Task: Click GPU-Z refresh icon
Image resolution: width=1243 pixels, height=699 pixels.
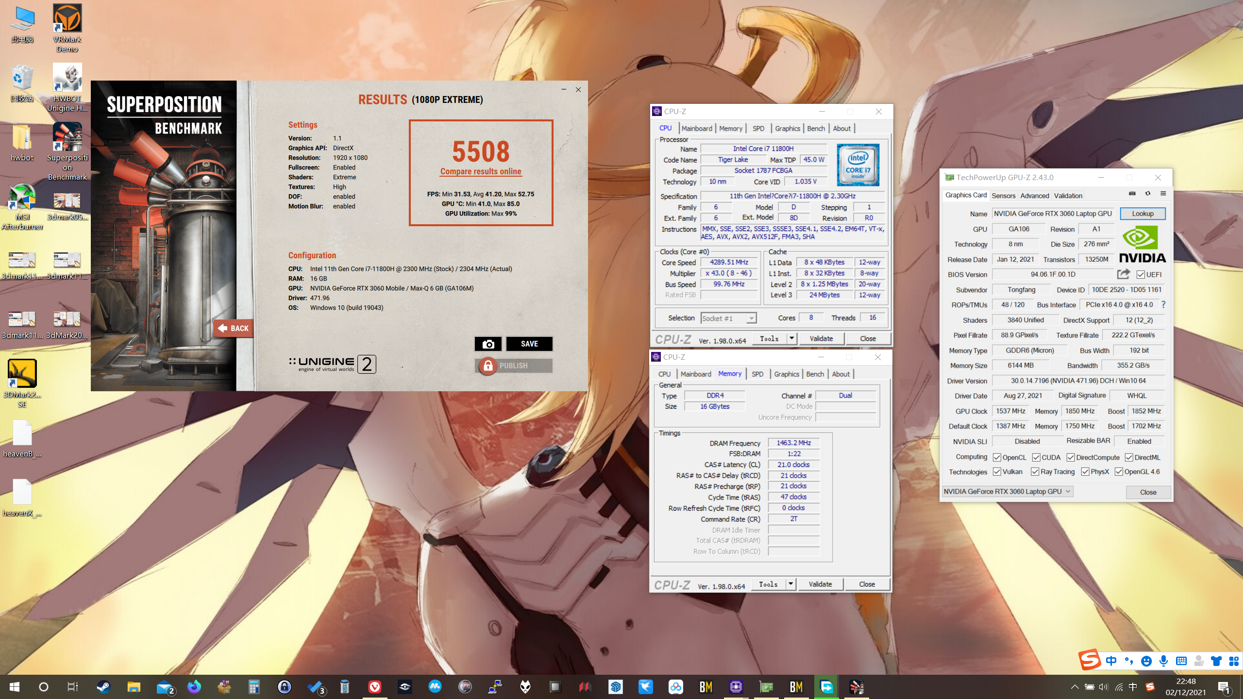Action: tap(1148, 194)
